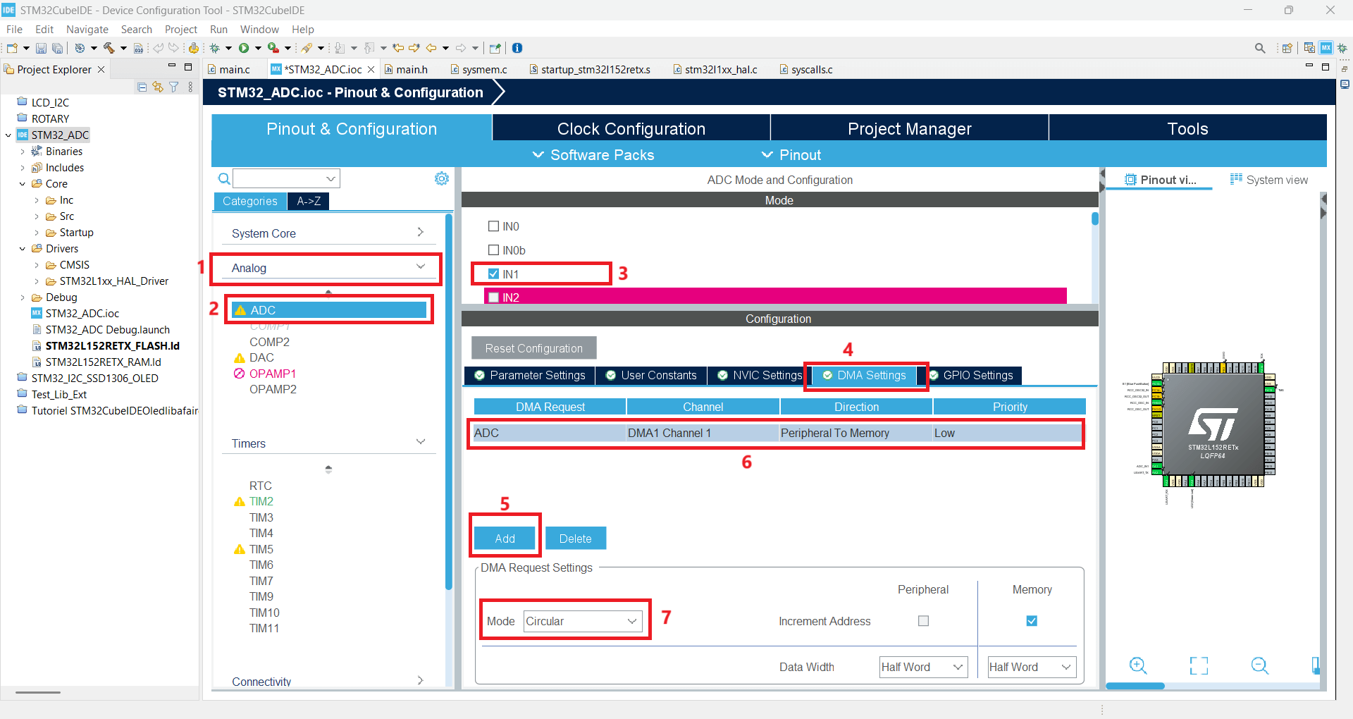Switch to Project Manager tab
The image size is (1353, 719).
909,129
